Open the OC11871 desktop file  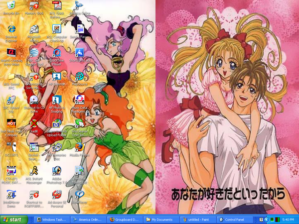(11, 147)
